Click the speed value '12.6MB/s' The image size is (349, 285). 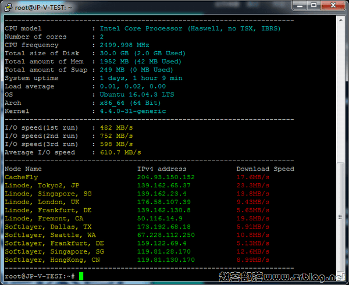pos(253,251)
